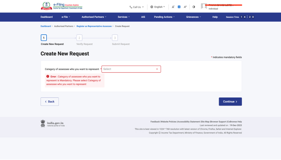
Task: Click the user profile avatar
Action: pyautogui.click(x=204, y=6)
